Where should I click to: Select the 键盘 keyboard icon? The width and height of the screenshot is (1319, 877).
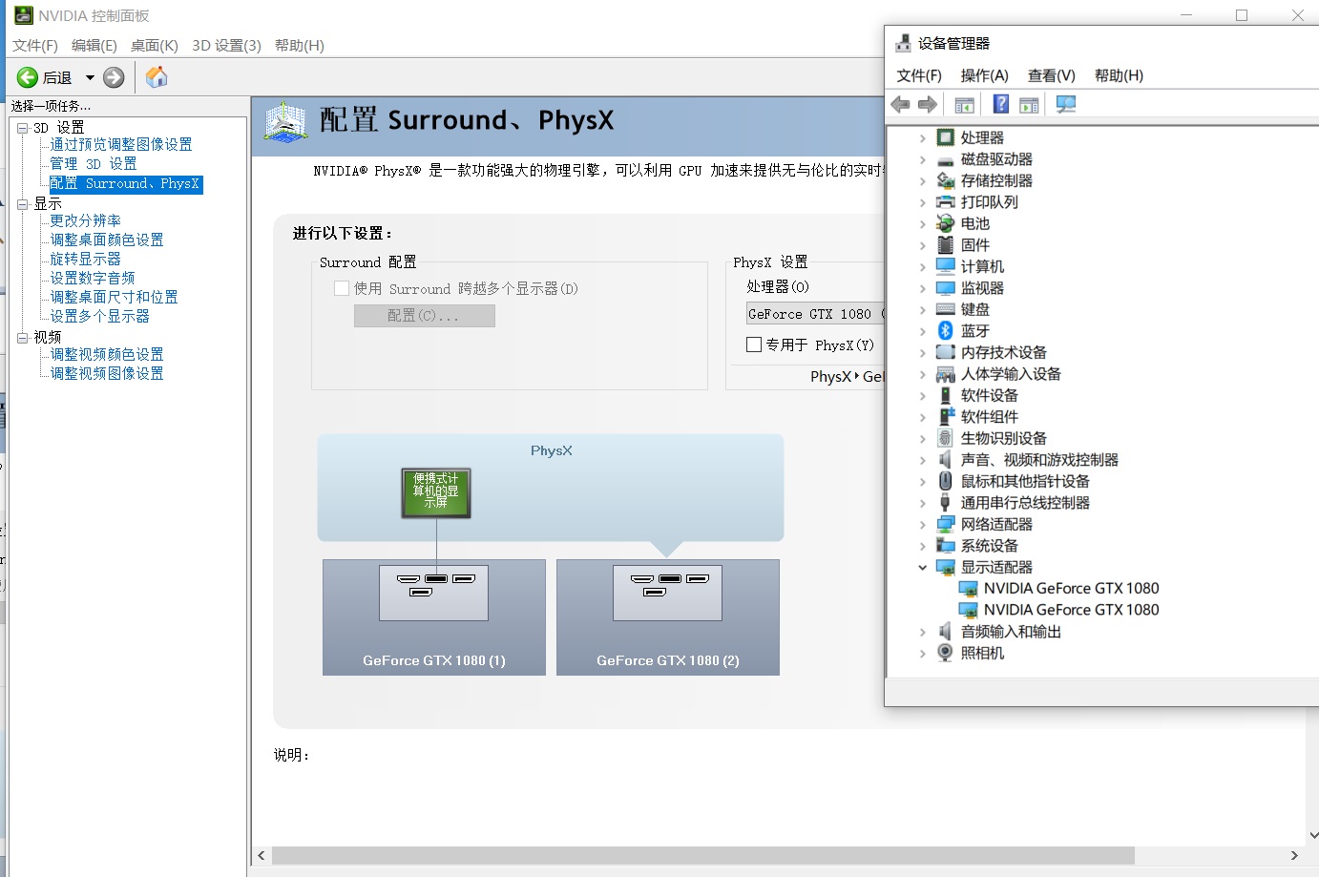point(945,309)
